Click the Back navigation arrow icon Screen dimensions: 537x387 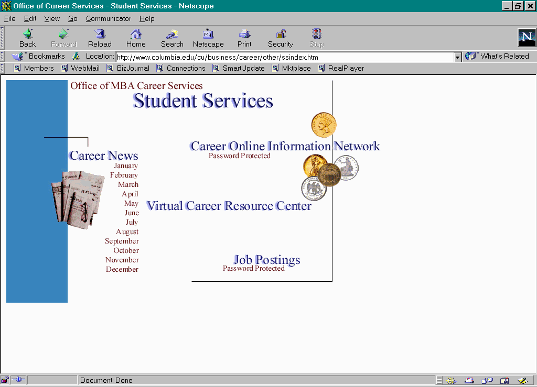(27, 35)
